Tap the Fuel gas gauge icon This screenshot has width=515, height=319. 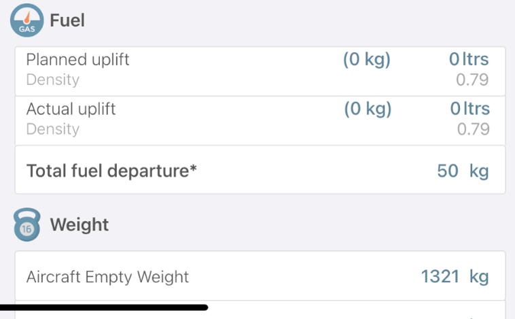click(x=27, y=20)
